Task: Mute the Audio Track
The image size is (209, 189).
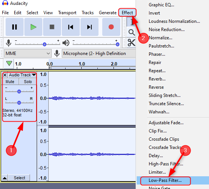Action: point(10,82)
